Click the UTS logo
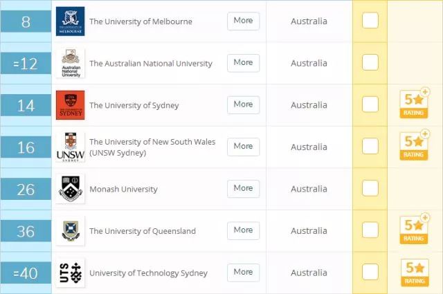Viewport: 443px width, 294px height. pos(70,273)
